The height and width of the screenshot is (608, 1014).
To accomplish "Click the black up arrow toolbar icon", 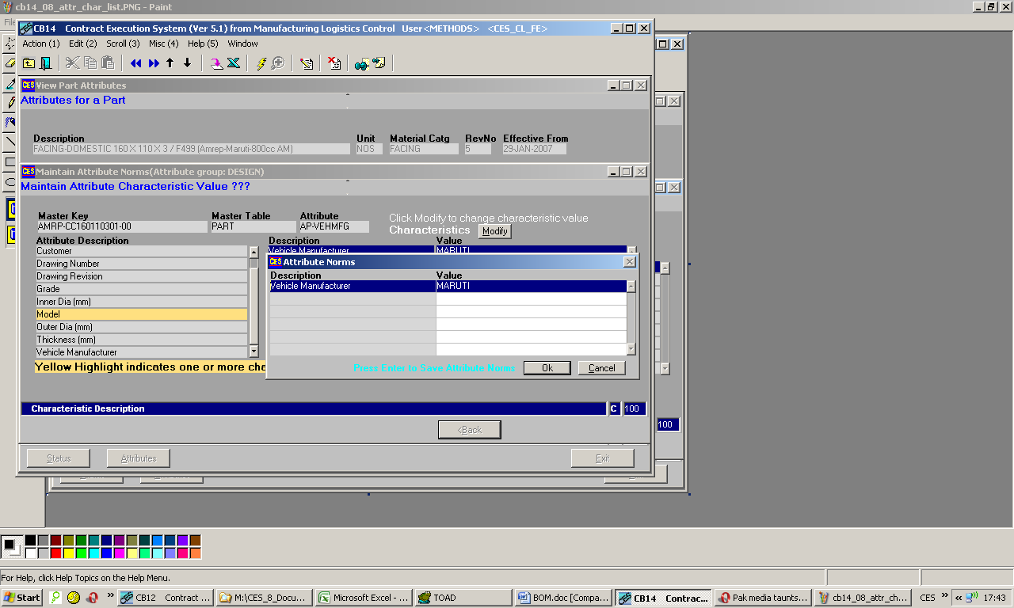I will 170,63.
